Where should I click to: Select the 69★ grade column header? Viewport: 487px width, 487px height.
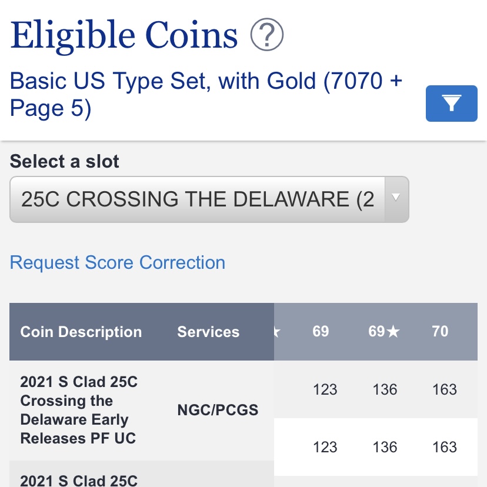pos(384,331)
